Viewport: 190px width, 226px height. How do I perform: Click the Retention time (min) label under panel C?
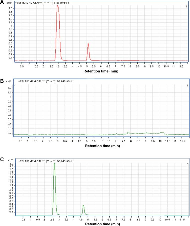coord(103,224)
